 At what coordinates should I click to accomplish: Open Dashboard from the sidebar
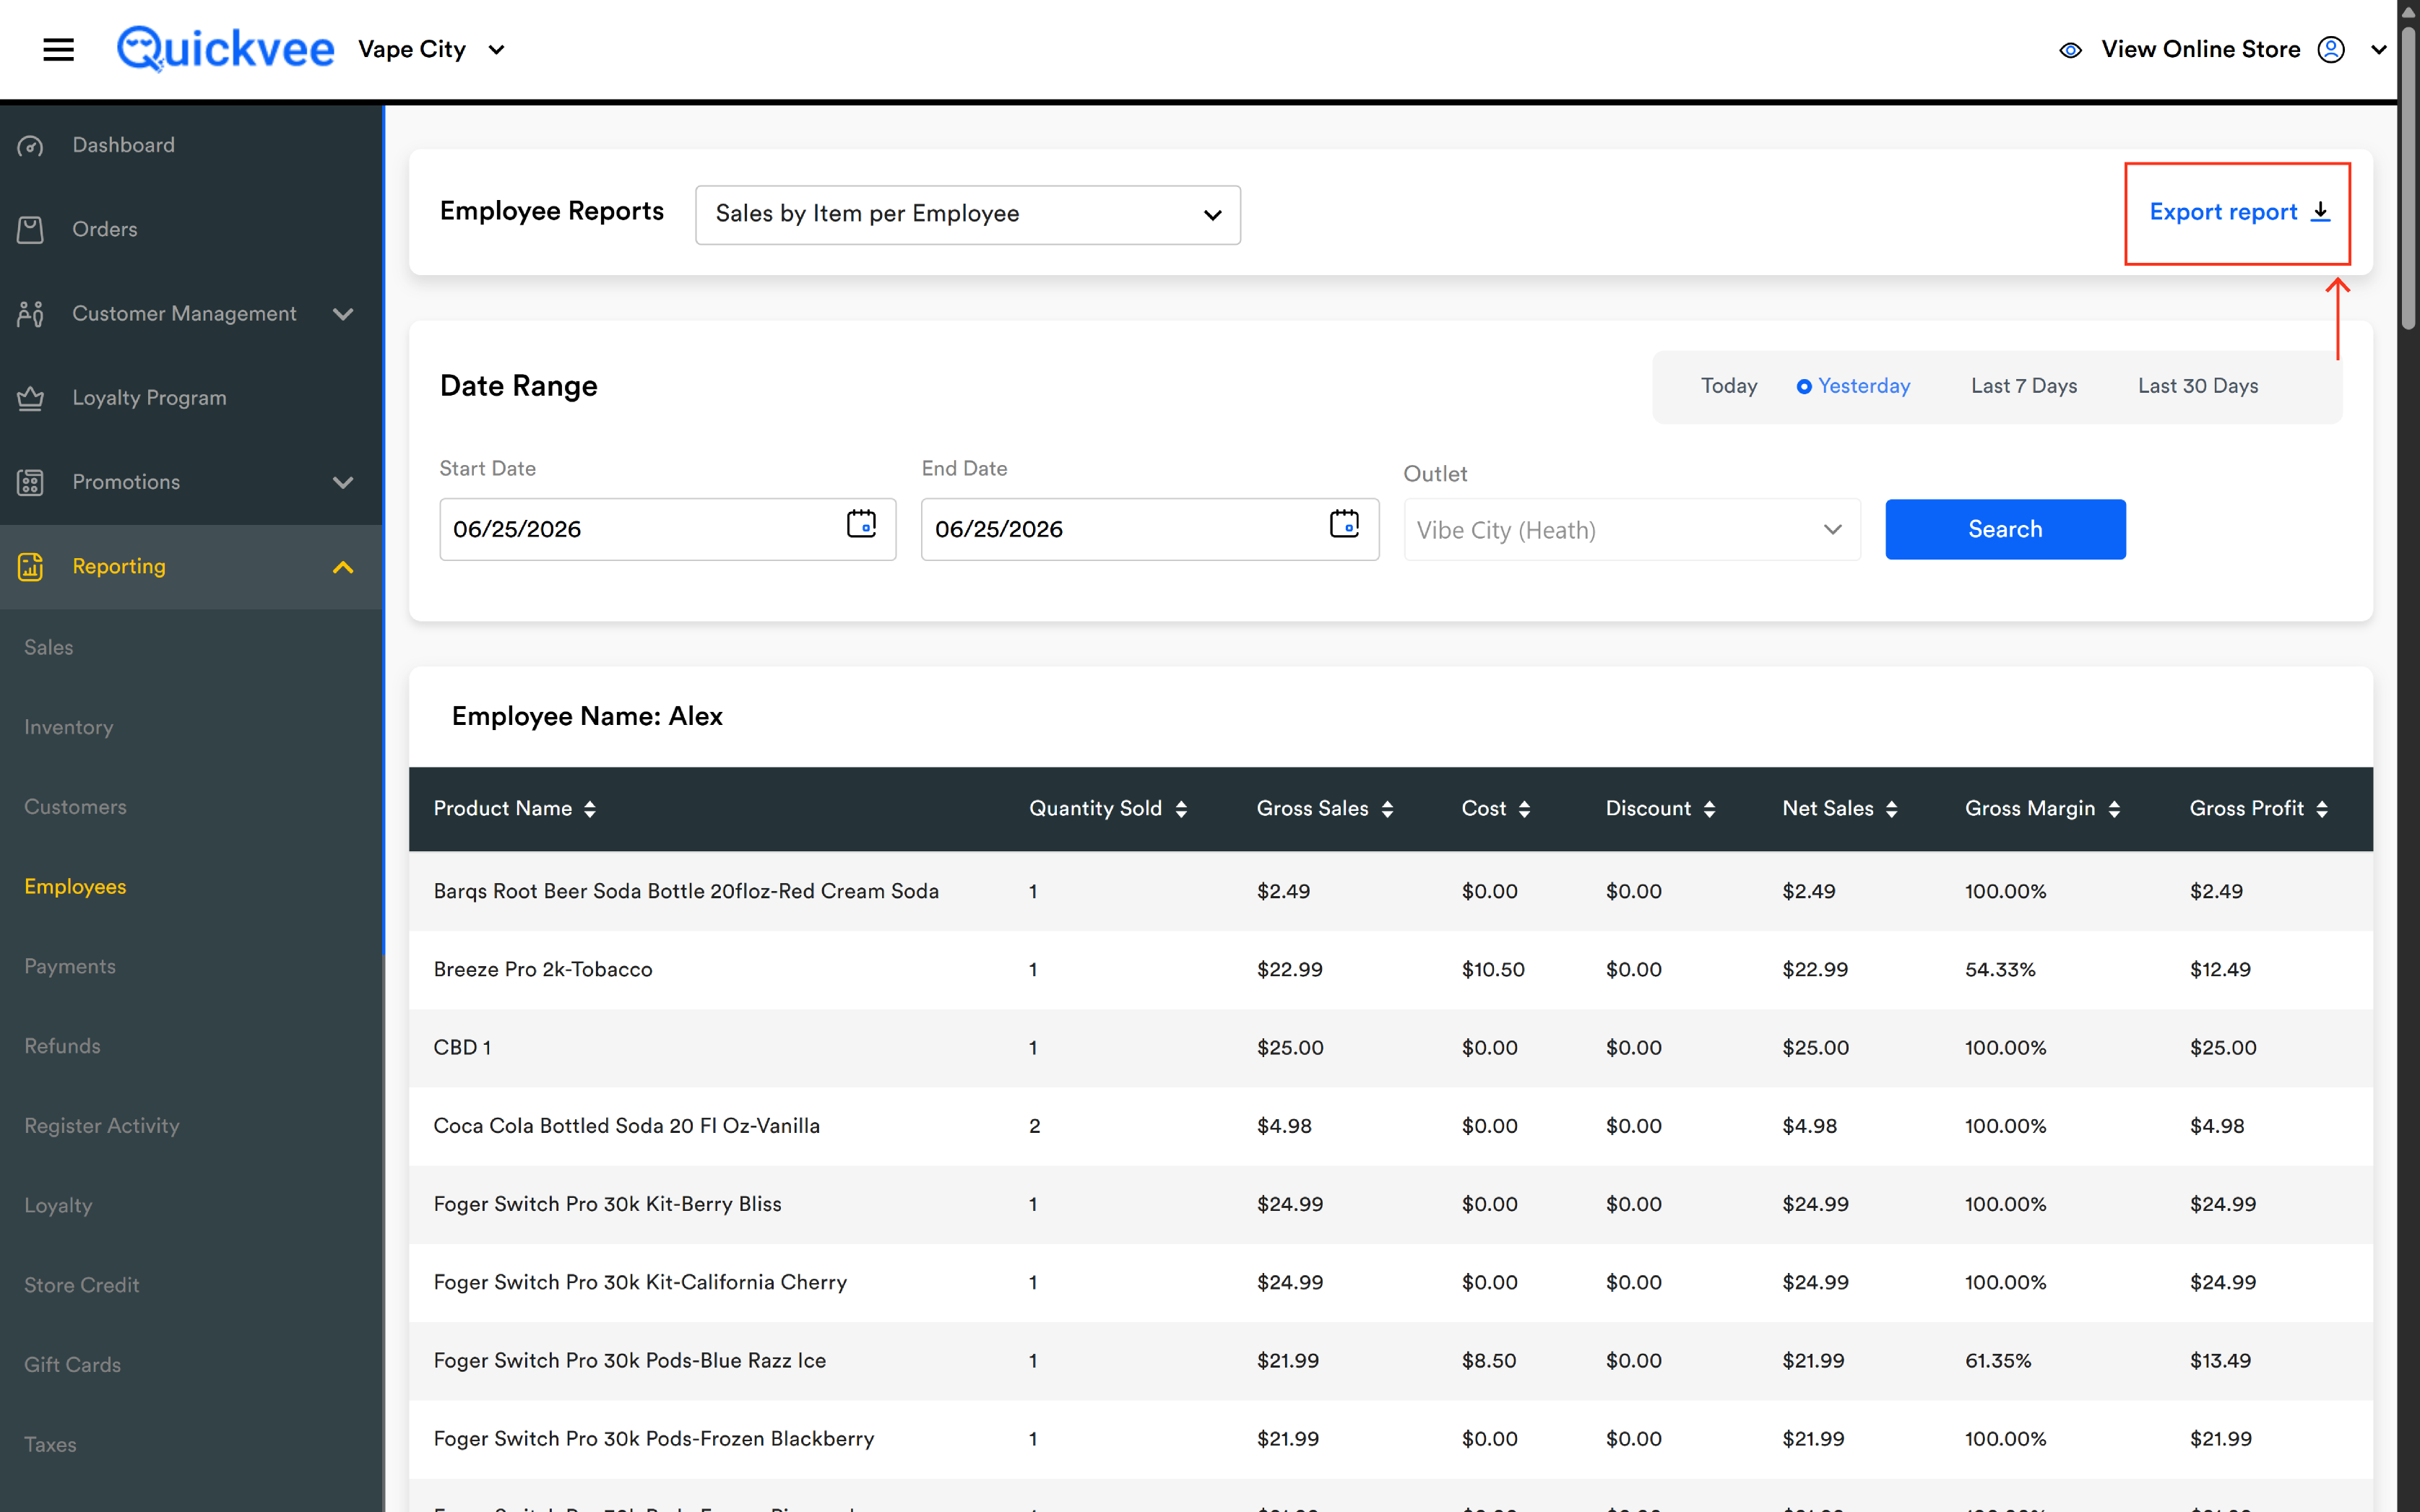tap(123, 145)
